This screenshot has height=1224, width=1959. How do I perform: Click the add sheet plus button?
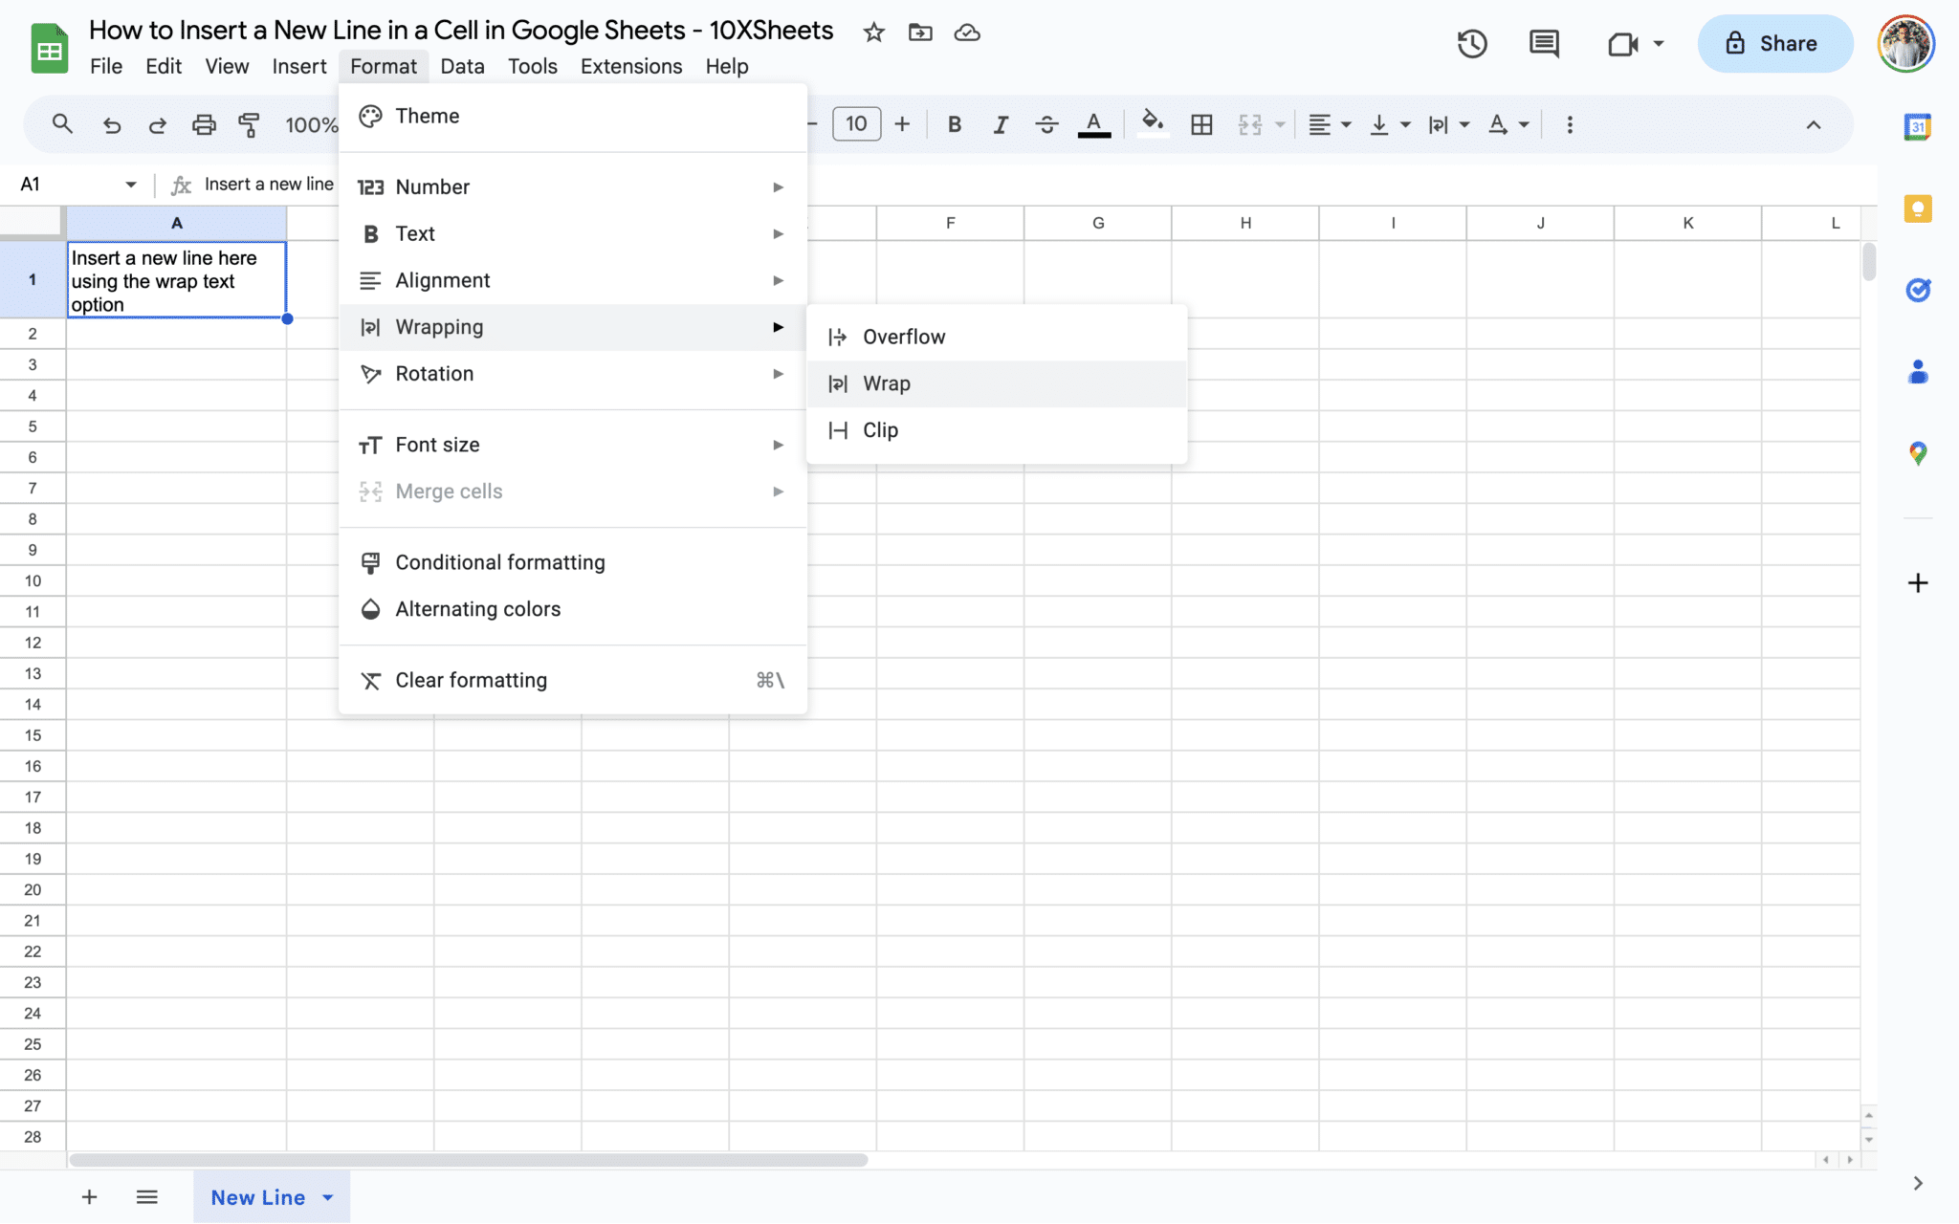[x=89, y=1197]
